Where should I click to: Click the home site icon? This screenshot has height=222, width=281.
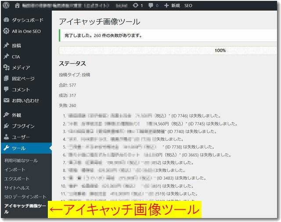point(17,5)
